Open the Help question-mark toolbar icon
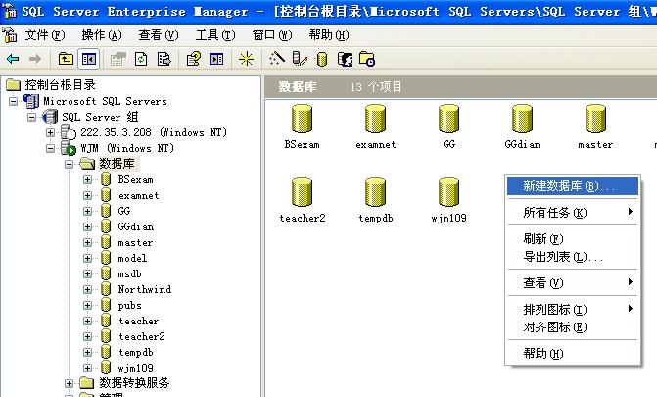Image resolution: width=657 pixels, height=397 pixels. (x=194, y=59)
